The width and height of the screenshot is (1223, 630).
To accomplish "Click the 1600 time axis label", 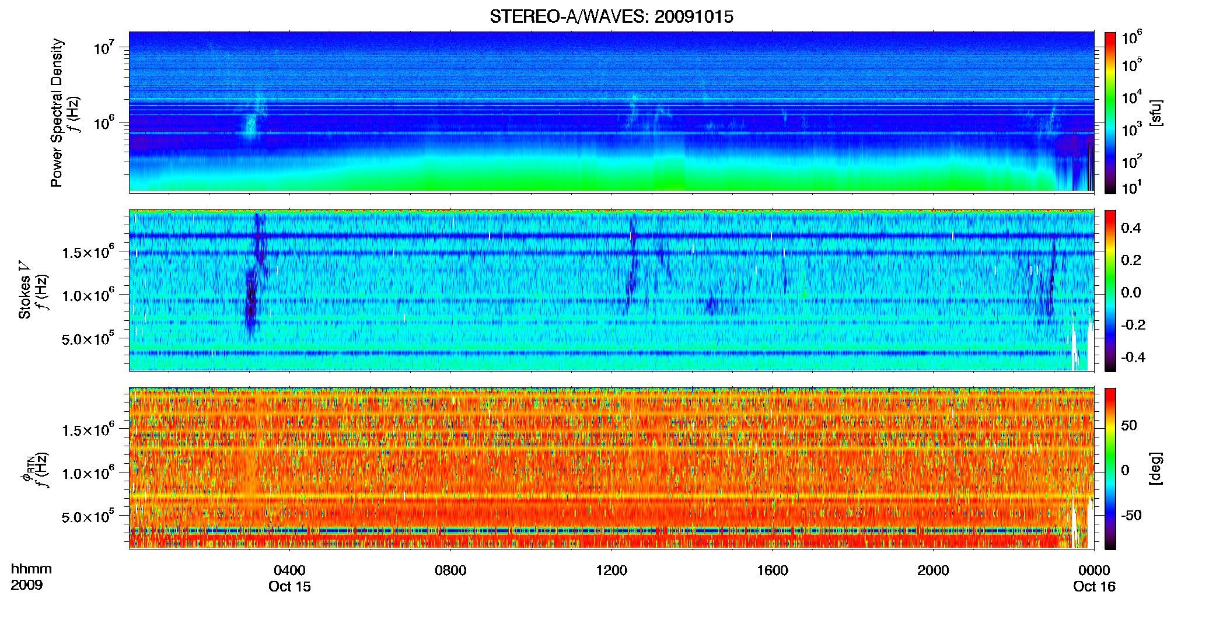I will (773, 570).
